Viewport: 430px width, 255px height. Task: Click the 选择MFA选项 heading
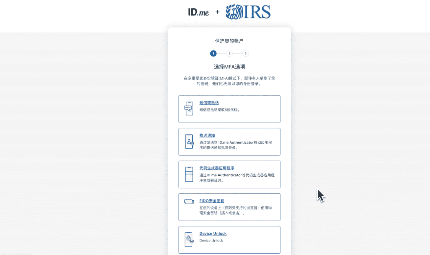pos(229,67)
